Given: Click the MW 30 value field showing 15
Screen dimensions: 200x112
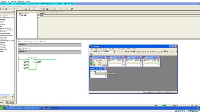Looking at the screenshot, I should point(134,65).
